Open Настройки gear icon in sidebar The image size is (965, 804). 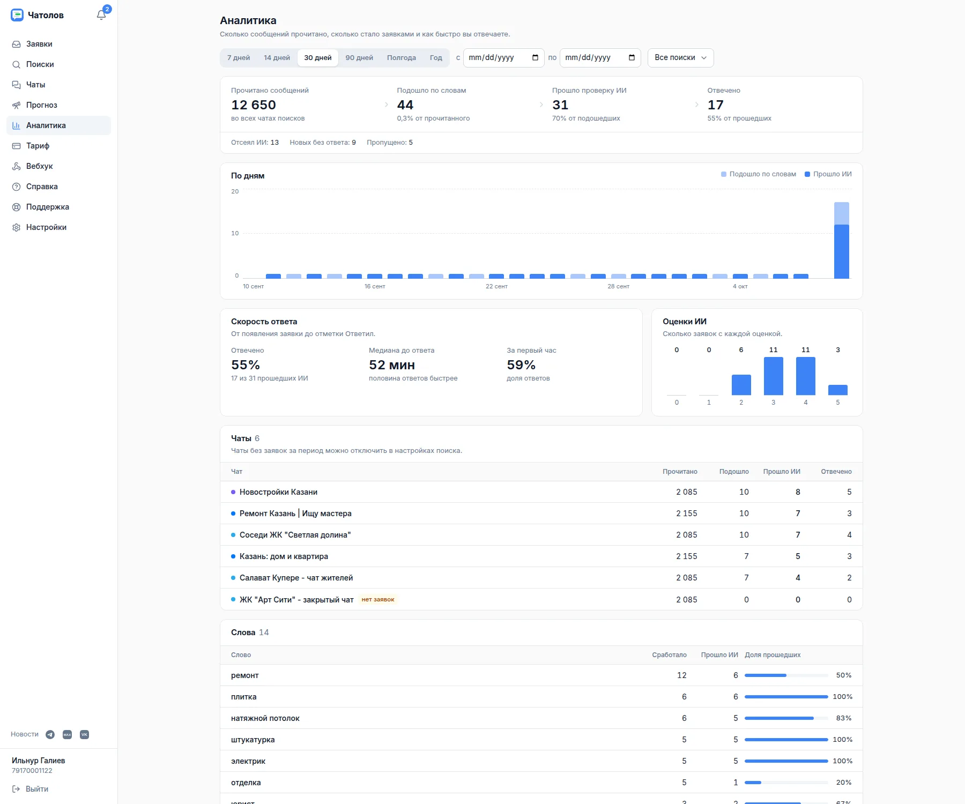point(17,227)
